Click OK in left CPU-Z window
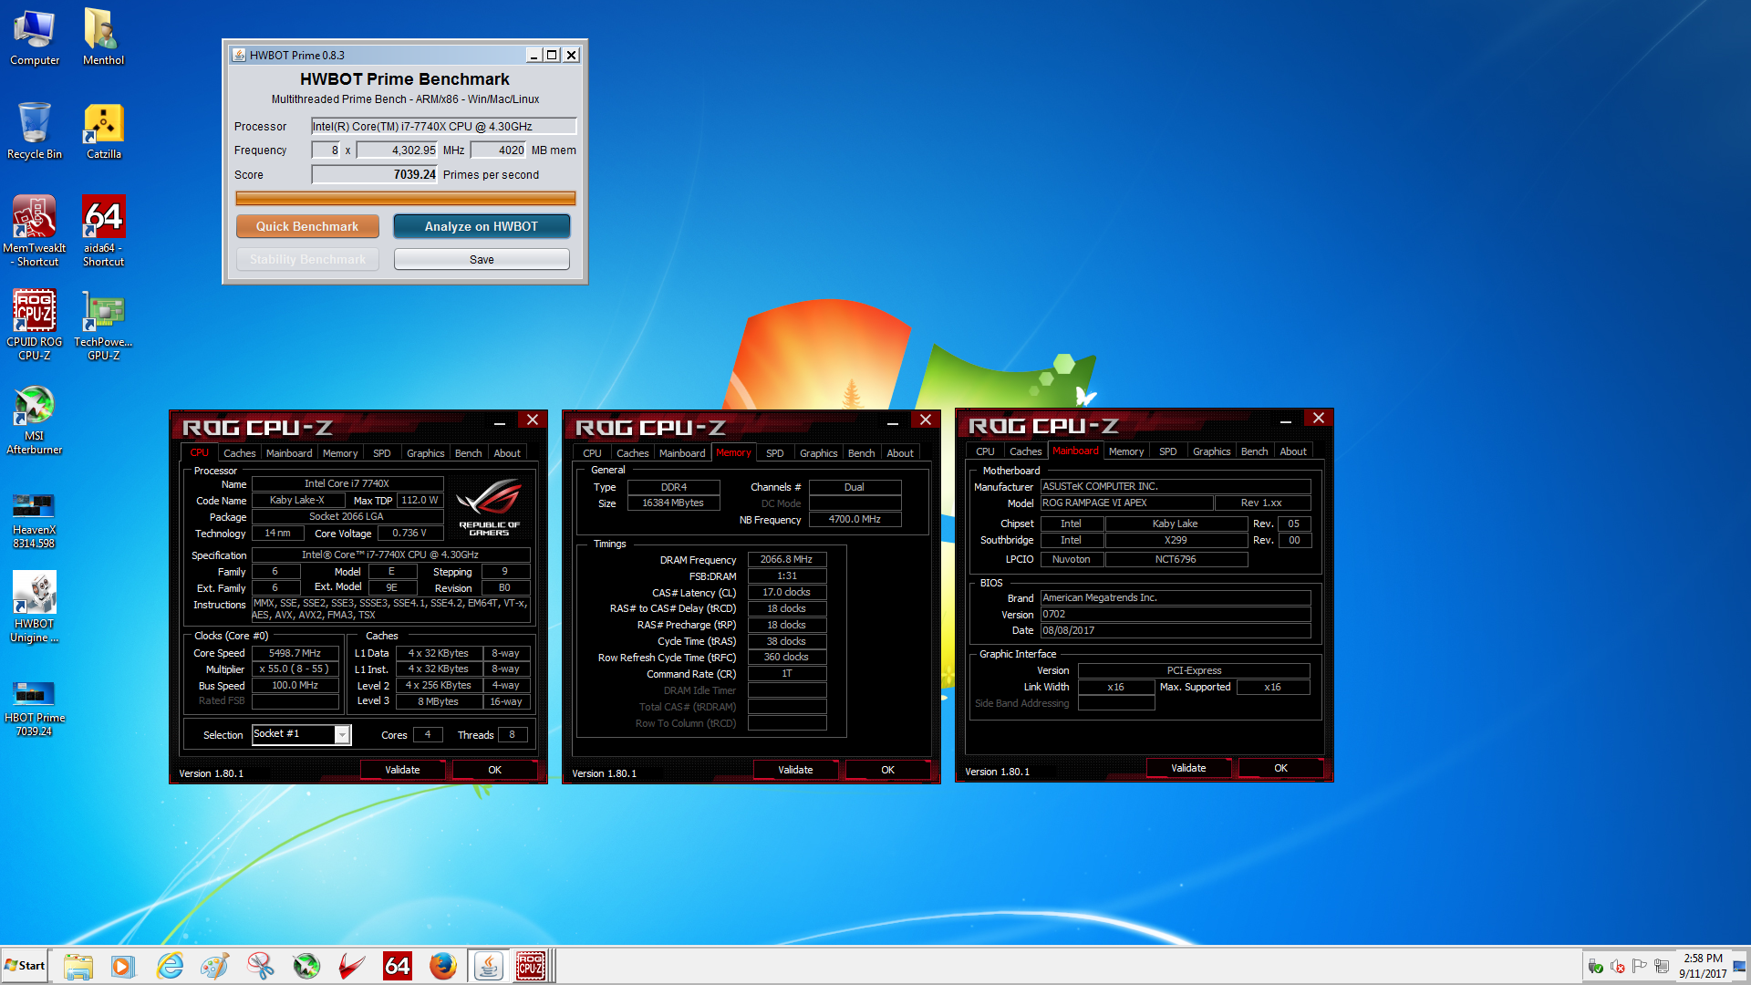1751x985 pixels. pos(495,770)
